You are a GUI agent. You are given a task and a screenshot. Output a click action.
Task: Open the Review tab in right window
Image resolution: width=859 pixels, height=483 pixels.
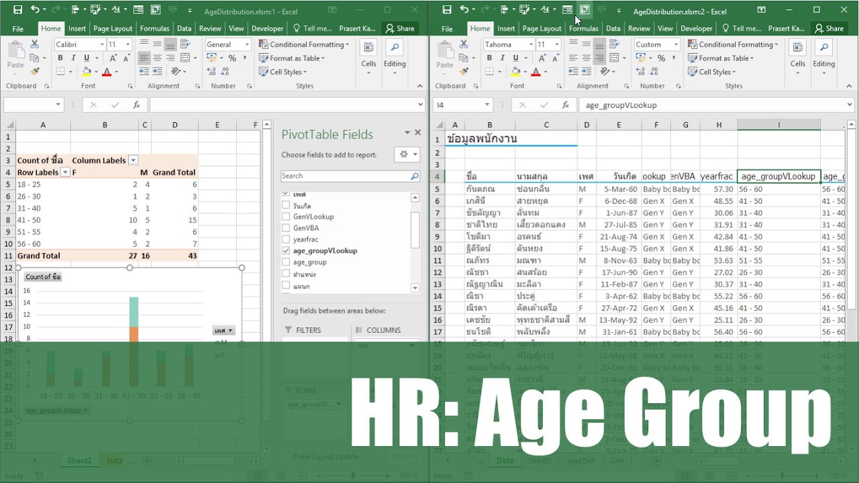pyautogui.click(x=639, y=28)
